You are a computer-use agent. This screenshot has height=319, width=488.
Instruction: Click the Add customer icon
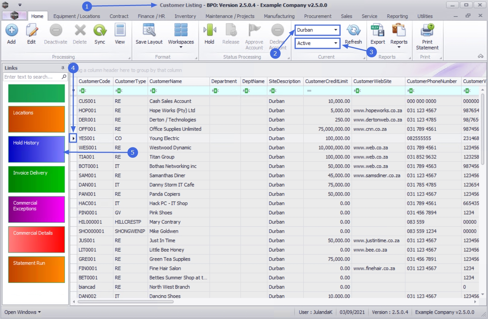(11, 31)
